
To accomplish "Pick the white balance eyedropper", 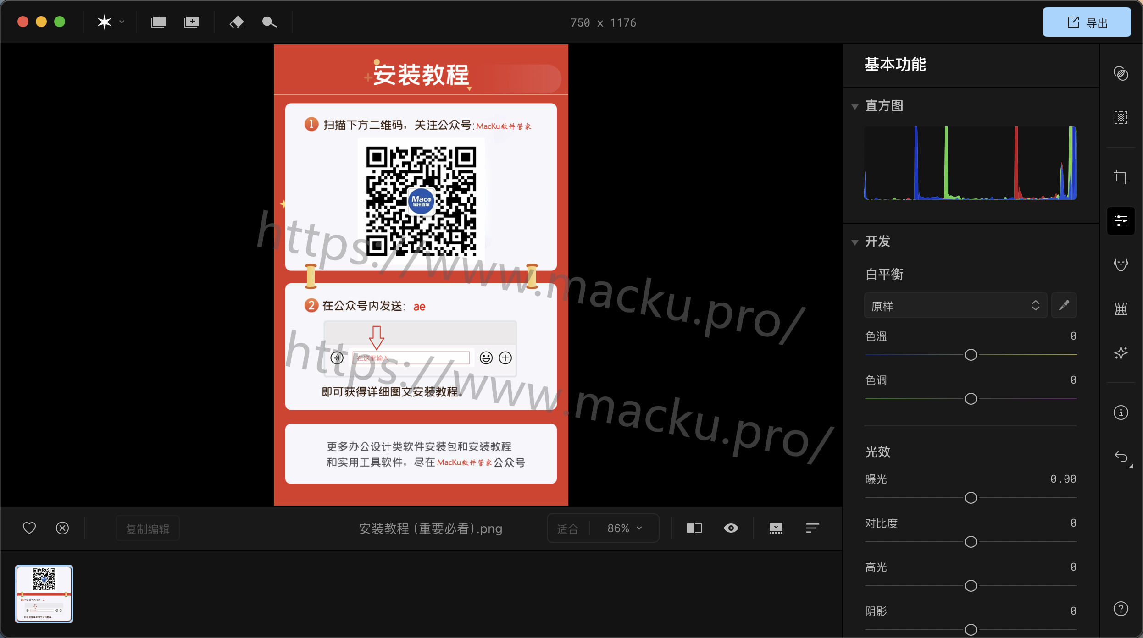I will pos(1064,305).
